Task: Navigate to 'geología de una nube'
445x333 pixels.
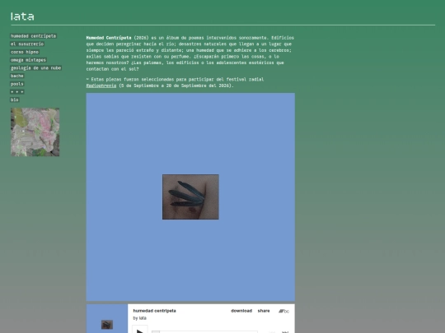Action: pyautogui.click(x=35, y=68)
